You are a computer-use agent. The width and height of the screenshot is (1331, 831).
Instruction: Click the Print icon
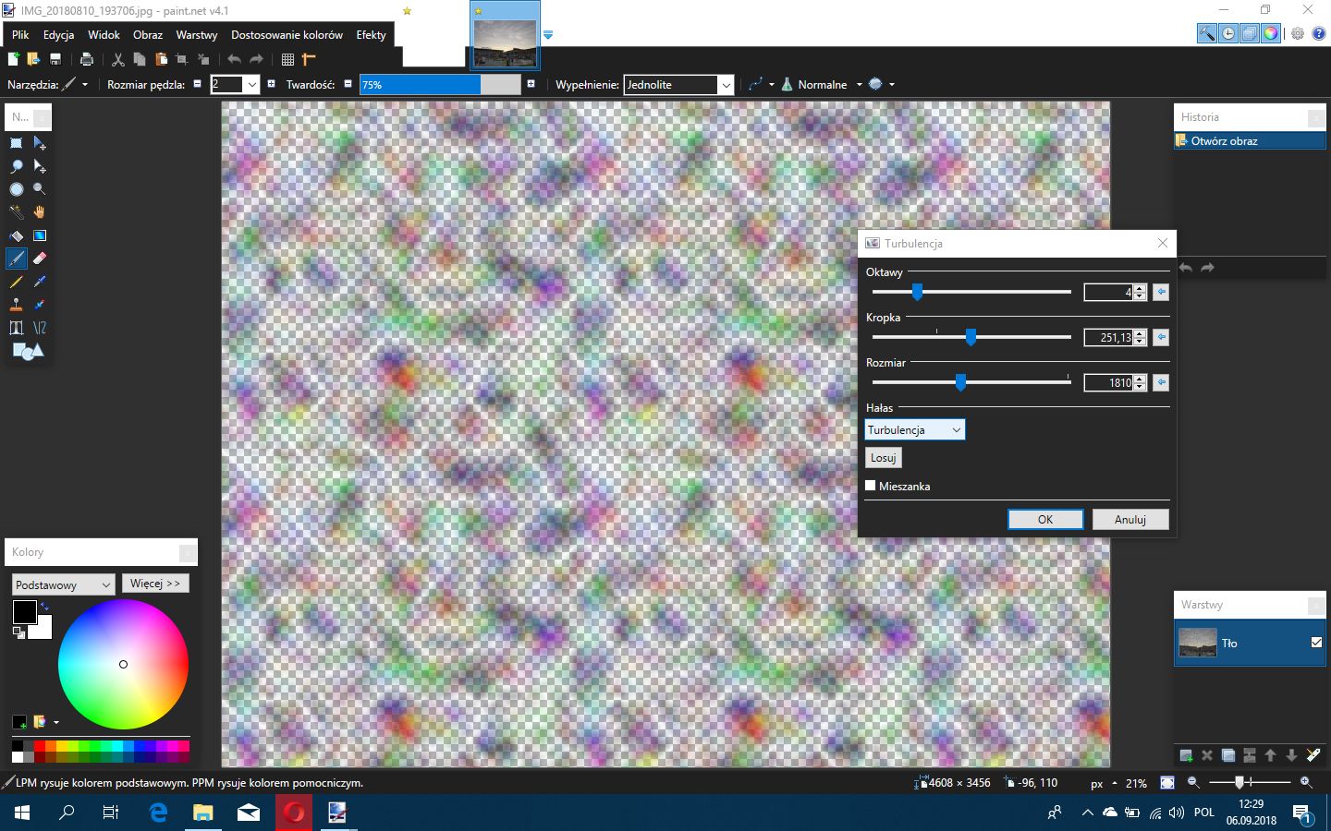click(x=87, y=59)
